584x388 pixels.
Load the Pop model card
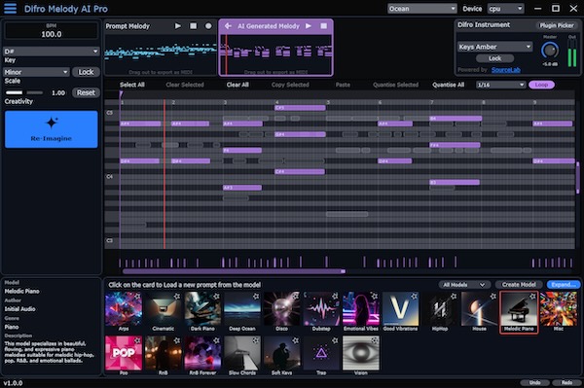pyautogui.click(x=124, y=355)
